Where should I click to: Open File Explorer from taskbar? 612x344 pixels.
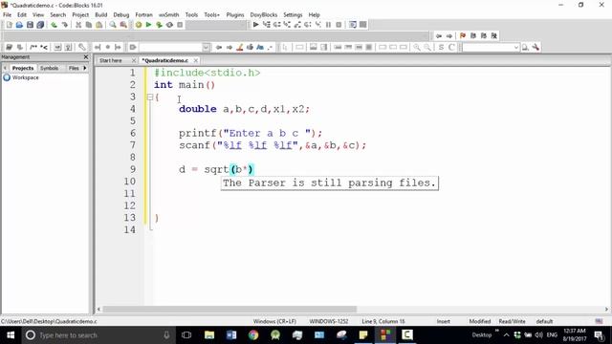point(209,335)
